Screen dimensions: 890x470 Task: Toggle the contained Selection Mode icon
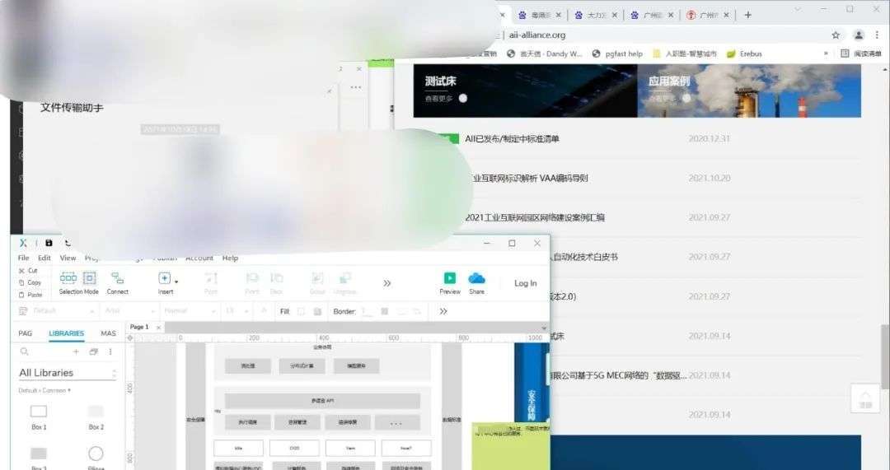[x=89, y=278]
